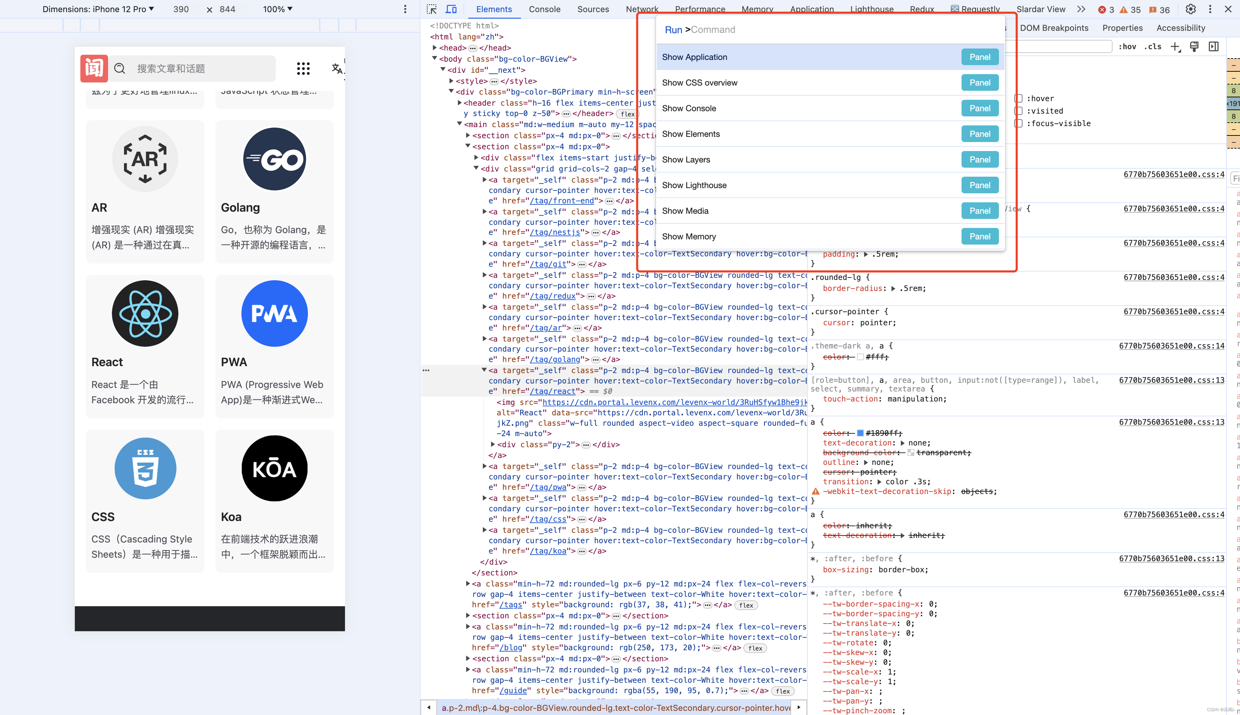This screenshot has width=1240, height=715.
Task: Open the Slardar View tab
Action: click(1041, 9)
